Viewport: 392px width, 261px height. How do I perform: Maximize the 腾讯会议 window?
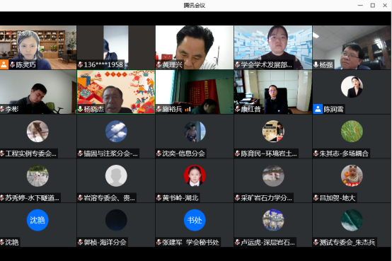click(372, 5)
